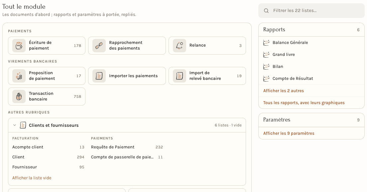Click the Clients et fournisseurs document icon
The image size is (367, 192).
(x=23, y=125)
